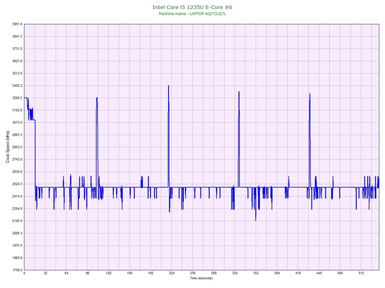Click the y-axis value 3292.5

17,98
